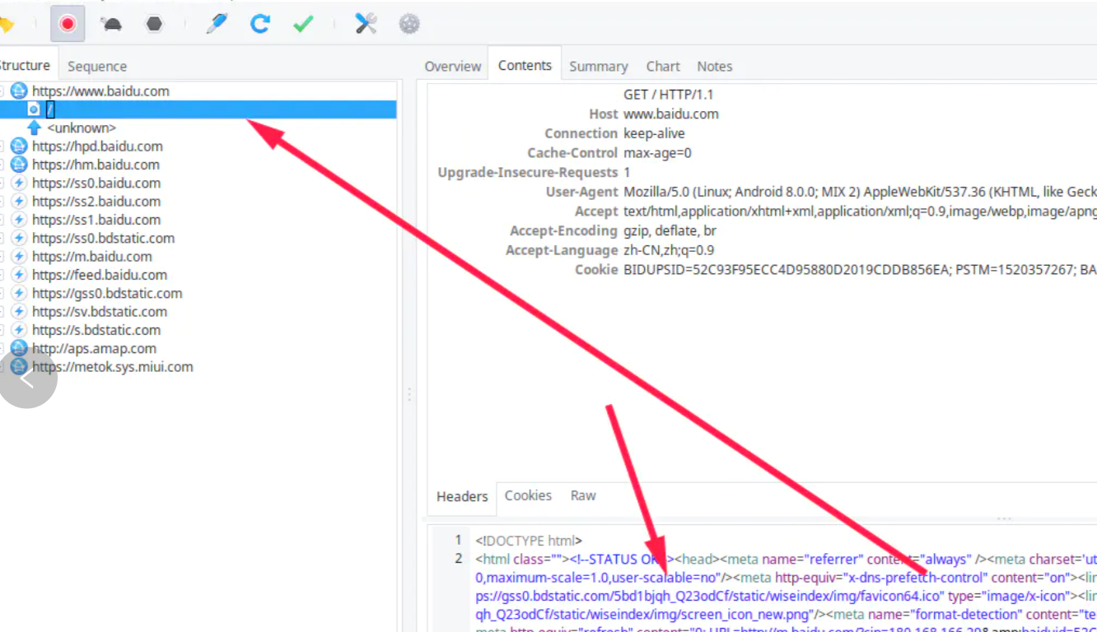Select the https://m.baidu.com host row
The height and width of the screenshot is (632, 1097).
click(91, 257)
